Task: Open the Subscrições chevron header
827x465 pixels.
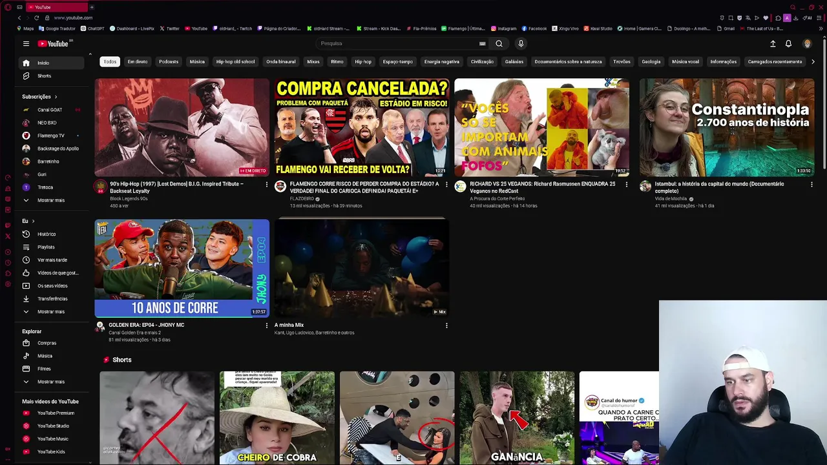Action: (x=39, y=97)
